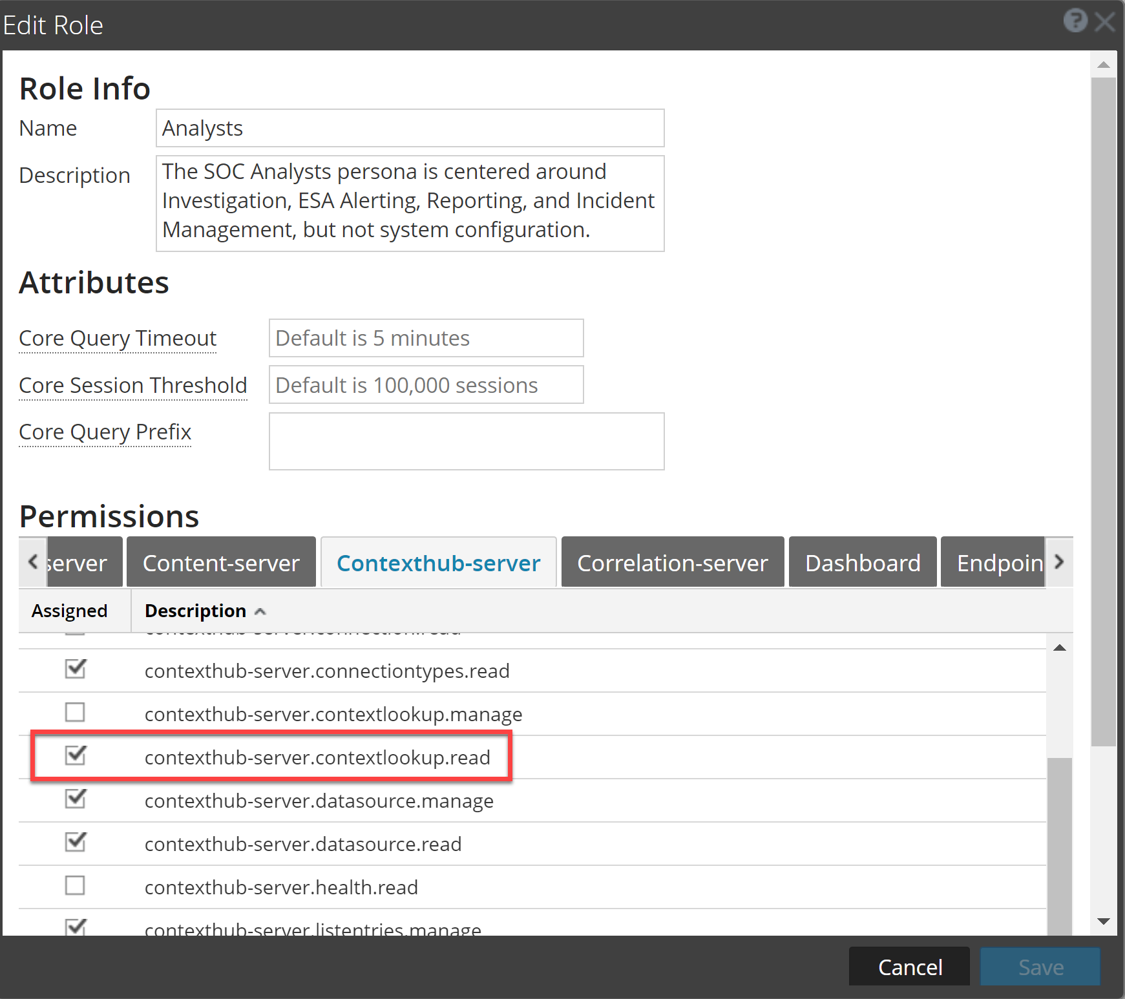Screen dimensions: 1125x999
Task: Click the Cancel button
Action: 910,967
